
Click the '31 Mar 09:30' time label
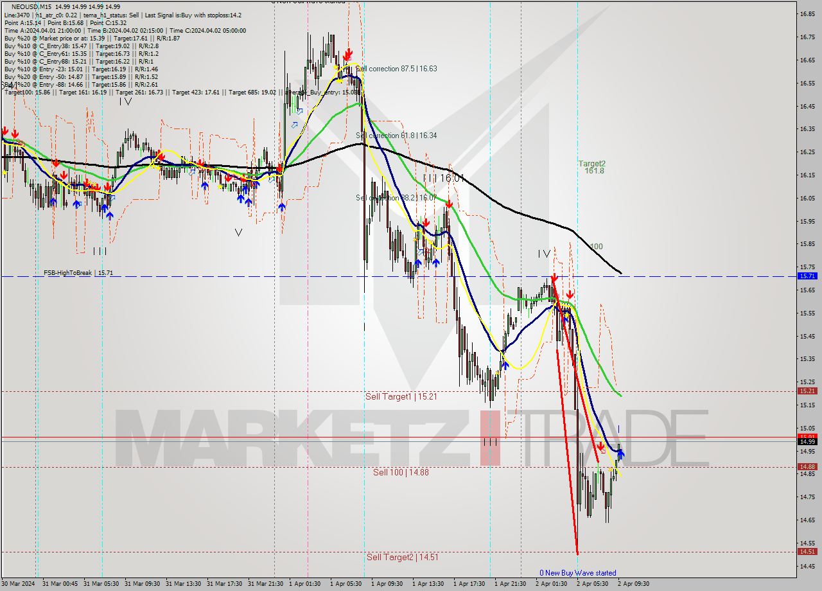142,584
